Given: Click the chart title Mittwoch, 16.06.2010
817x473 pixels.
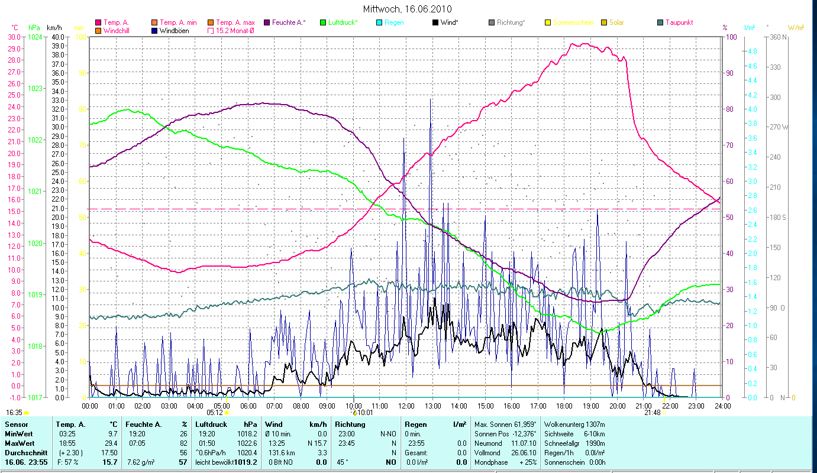Looking at the screenshot, I should pos(408,9).
